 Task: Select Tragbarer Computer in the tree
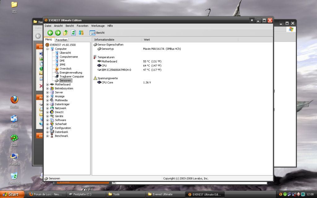pyautogui.click(x=72, y=77)
